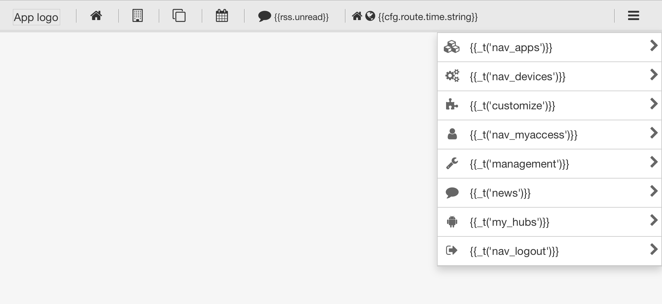Viewport: 662px width, 304px height.
Task: Expand the nav_apps row chevron
Action: click(653, 46)
